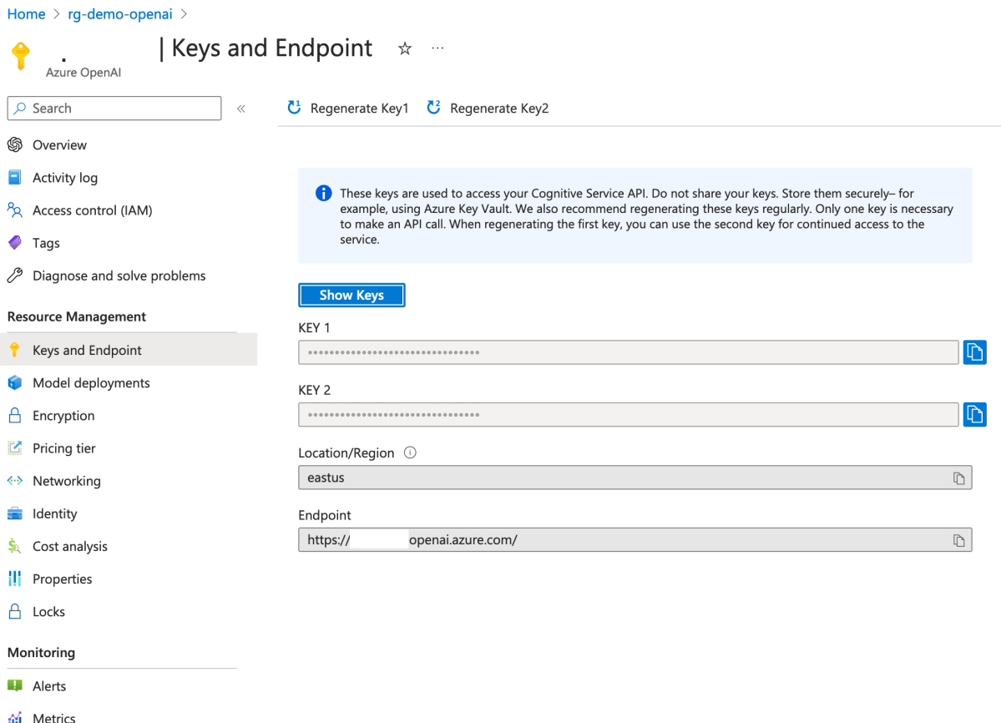Go to Home breadcrumb link

tap(26, 14)
